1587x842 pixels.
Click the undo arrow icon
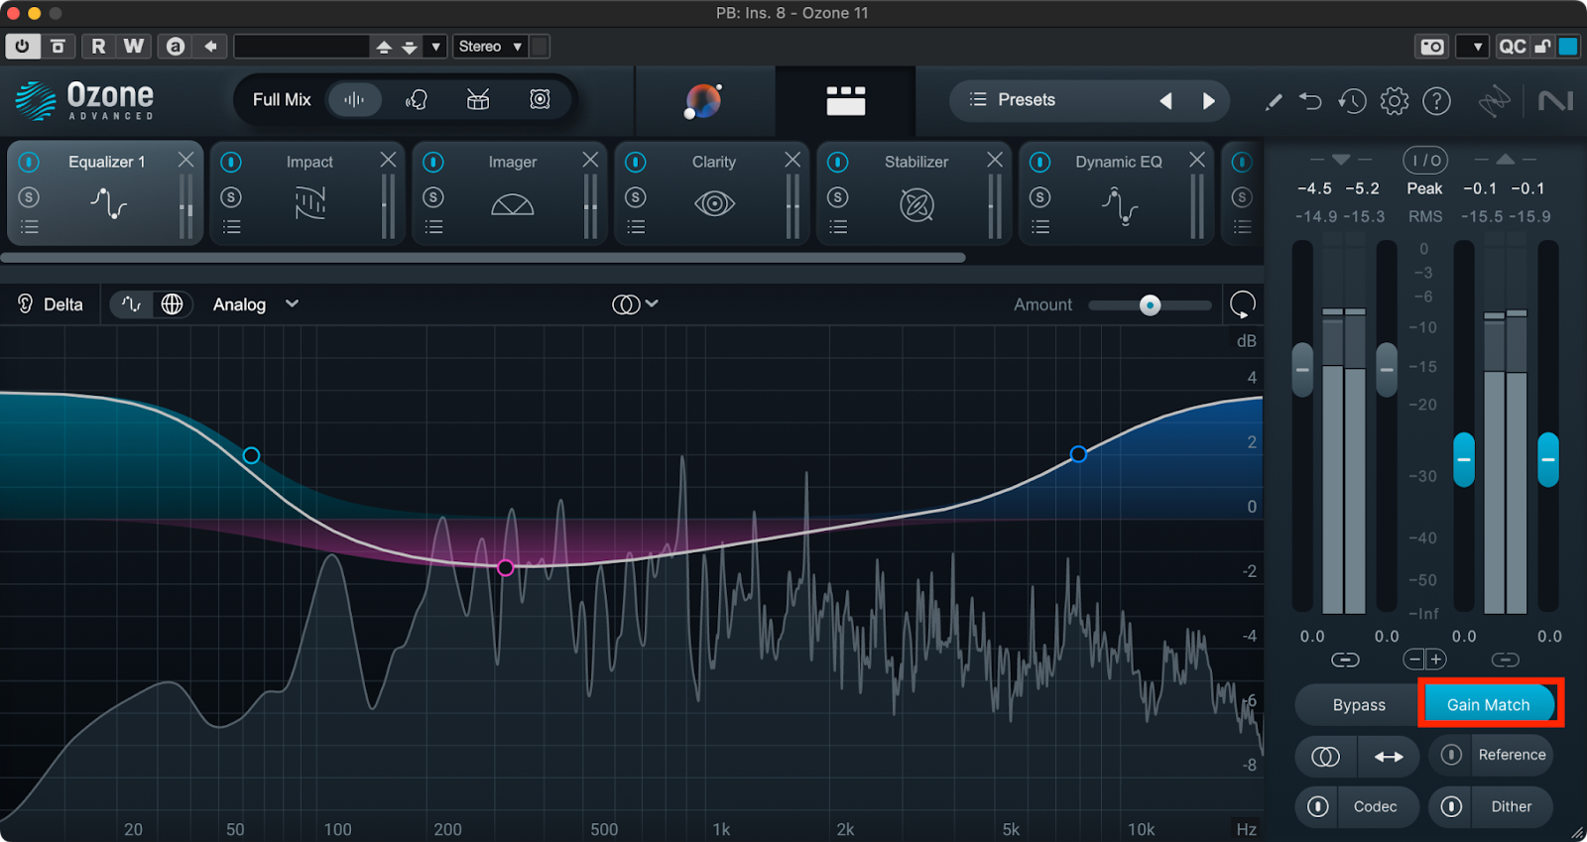tap(1310, 100)
